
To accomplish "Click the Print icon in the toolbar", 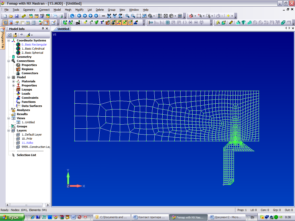I will coord(61,16).
